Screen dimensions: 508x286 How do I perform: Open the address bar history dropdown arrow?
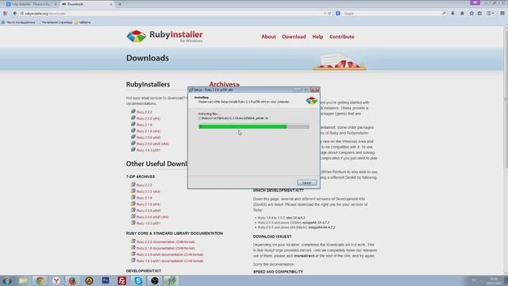pos(325,14)
